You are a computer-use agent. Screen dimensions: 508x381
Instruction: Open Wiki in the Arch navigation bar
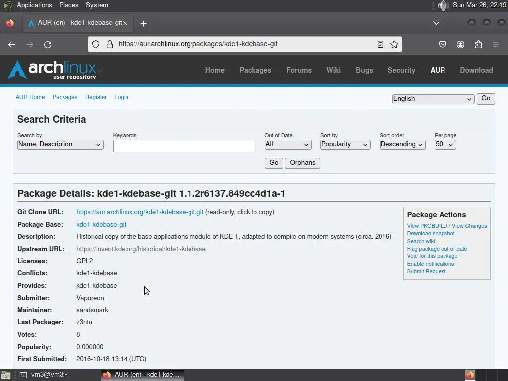coord(334,70)
